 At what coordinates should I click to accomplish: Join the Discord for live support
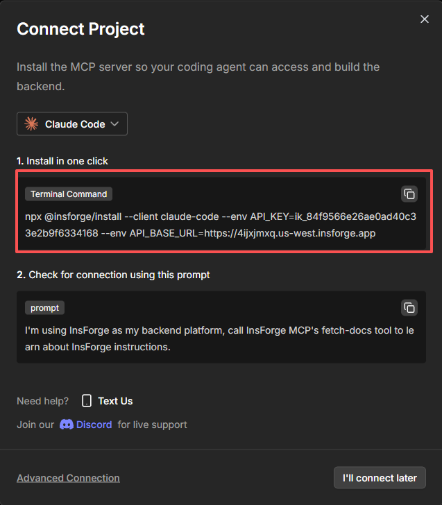[94, 425]
